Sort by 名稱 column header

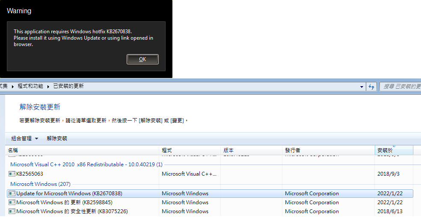tap(82, 150)
